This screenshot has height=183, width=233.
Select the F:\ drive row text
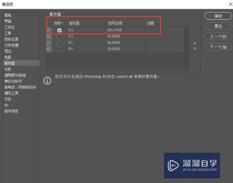pyautogui.click(x=70, y=49)
